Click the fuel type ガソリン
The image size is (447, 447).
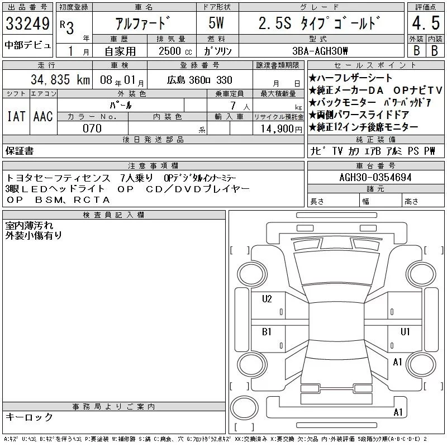[217, 51]
